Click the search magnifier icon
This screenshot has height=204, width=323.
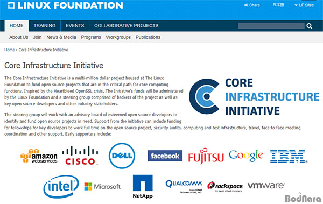[x=309, y=26]
